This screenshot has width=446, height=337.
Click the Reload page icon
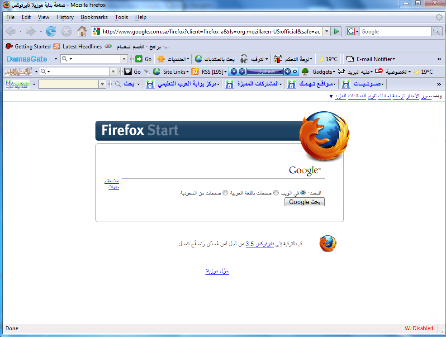pos(51,31)
